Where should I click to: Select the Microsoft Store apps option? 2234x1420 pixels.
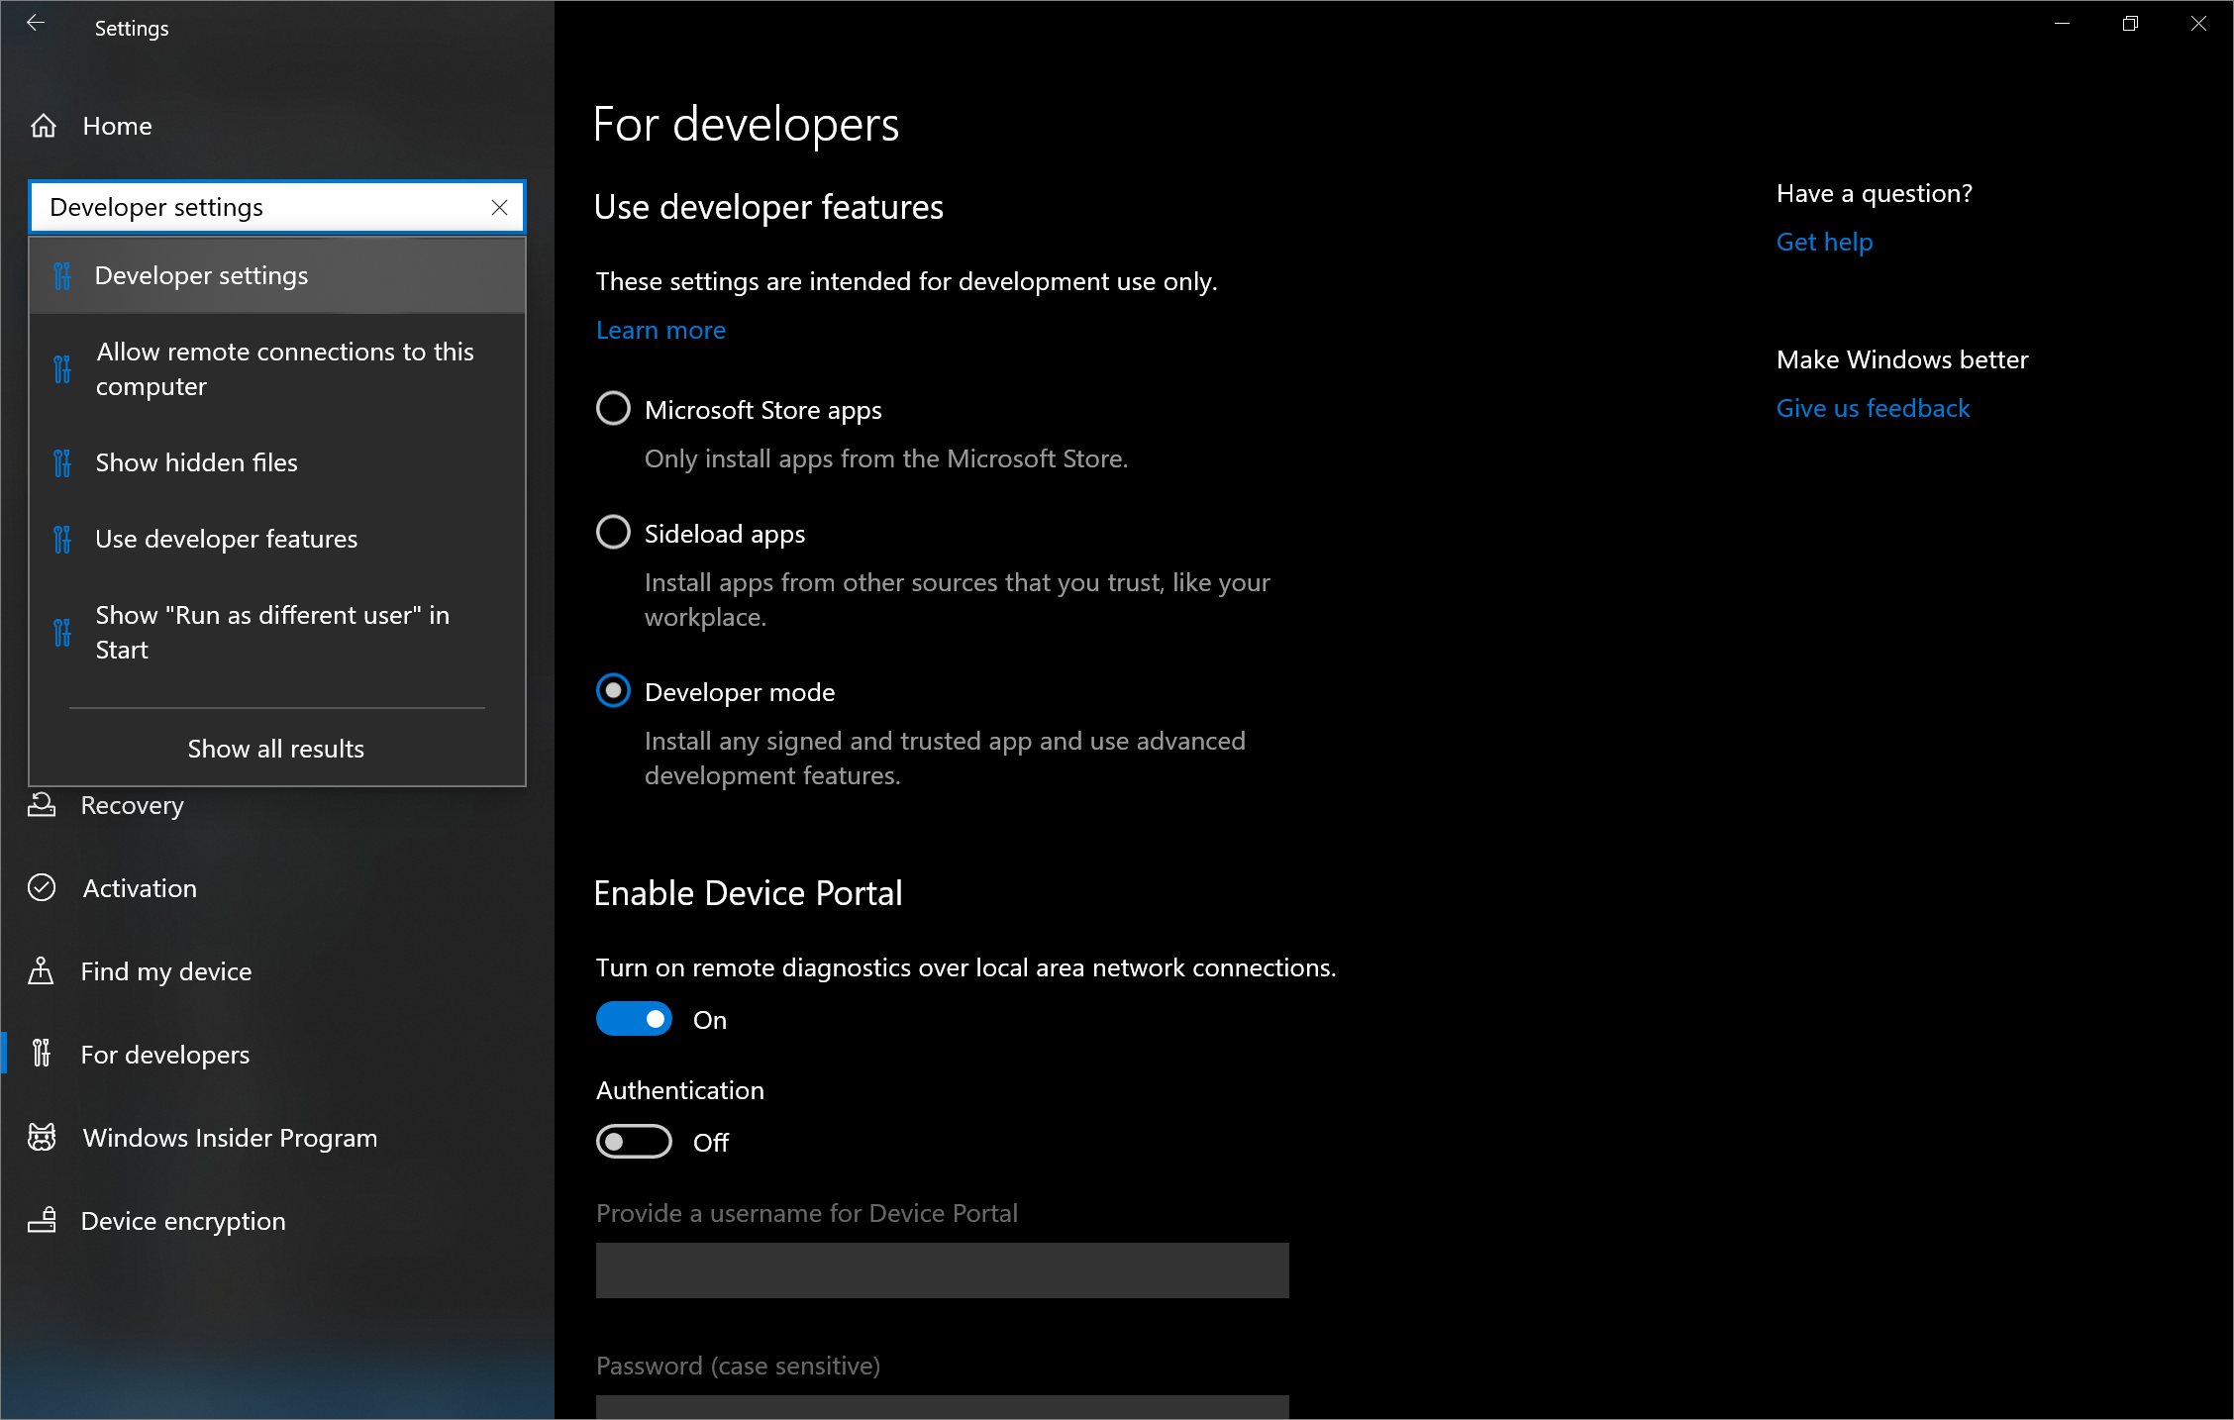(614, 410)
